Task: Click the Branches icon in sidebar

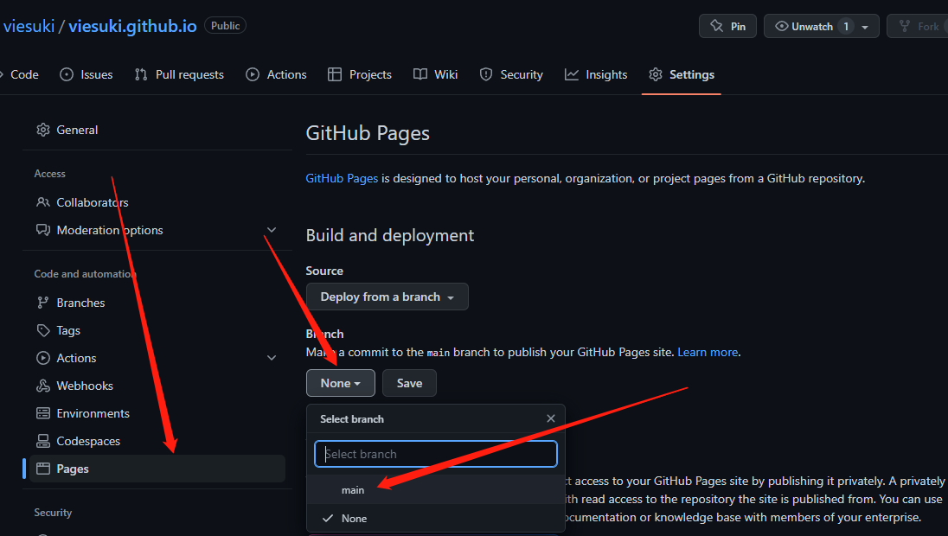Action: (43, 303)
